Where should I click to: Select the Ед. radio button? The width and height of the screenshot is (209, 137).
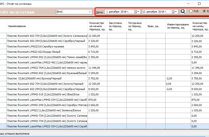pos(204,12)
